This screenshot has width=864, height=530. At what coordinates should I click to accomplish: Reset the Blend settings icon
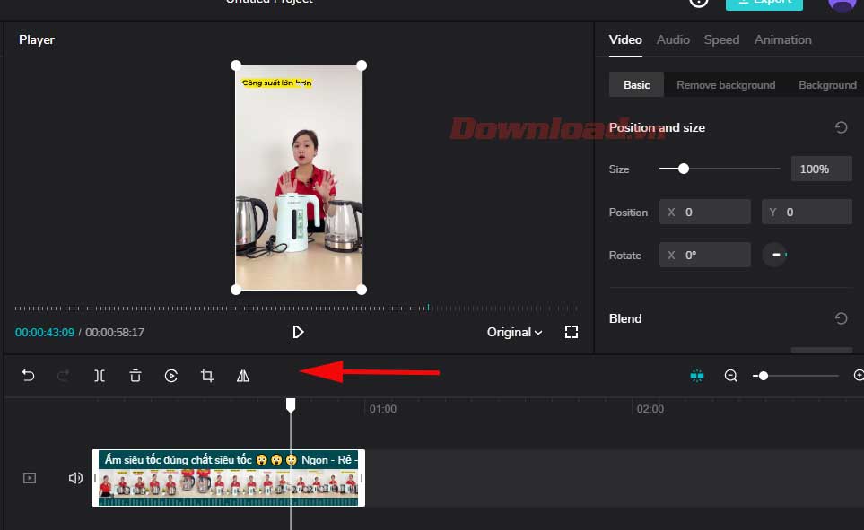[x=841, y=318]
